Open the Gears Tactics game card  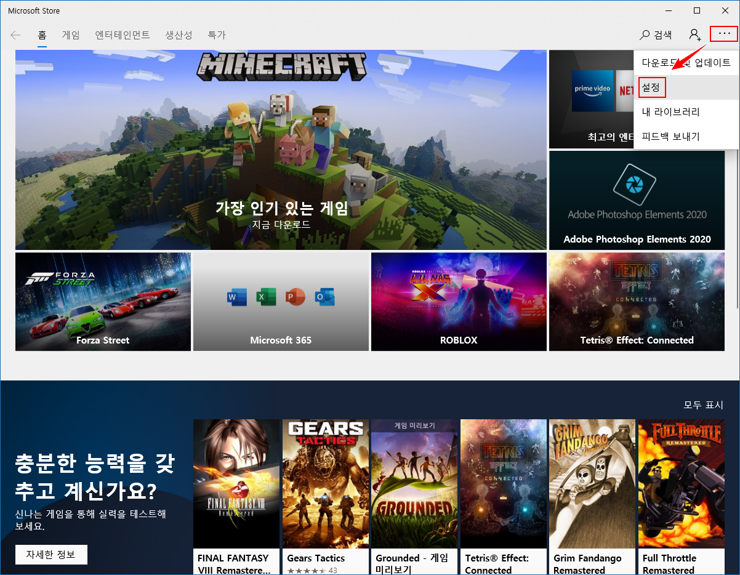pyautogui.click(x=326, y=497)
